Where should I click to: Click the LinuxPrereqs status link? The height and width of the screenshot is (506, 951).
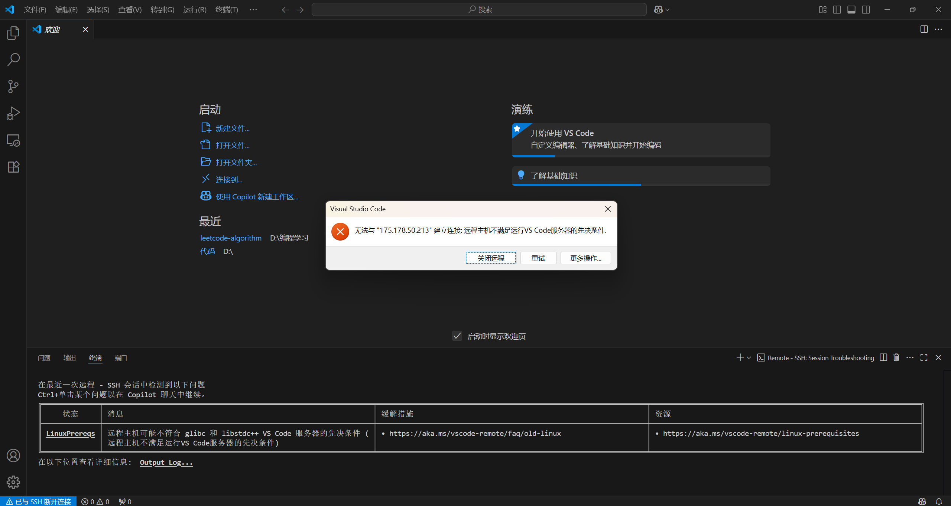71,434
